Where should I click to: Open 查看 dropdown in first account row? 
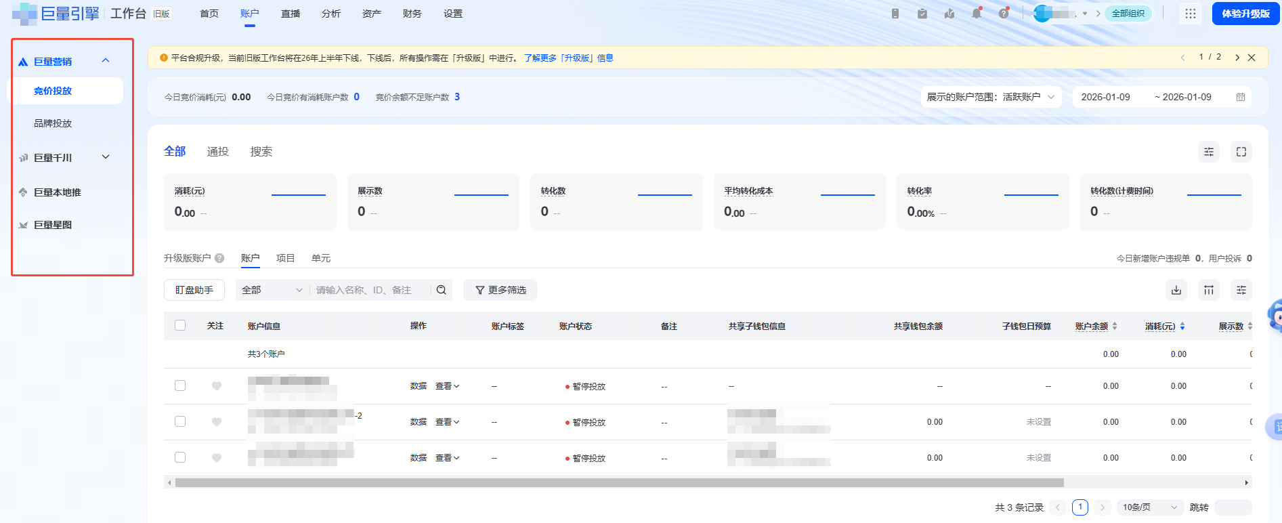click(448, 386)
